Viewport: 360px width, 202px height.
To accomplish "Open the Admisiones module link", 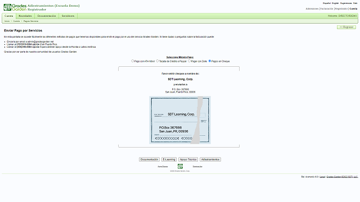I will [x=312, y=9].
